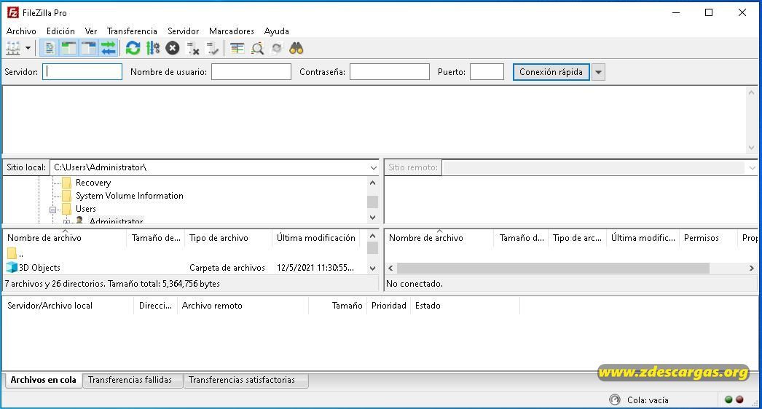Screen dimensions: 762x409
Task: Click local file list scroll down arrow
Action: point(373,268)
